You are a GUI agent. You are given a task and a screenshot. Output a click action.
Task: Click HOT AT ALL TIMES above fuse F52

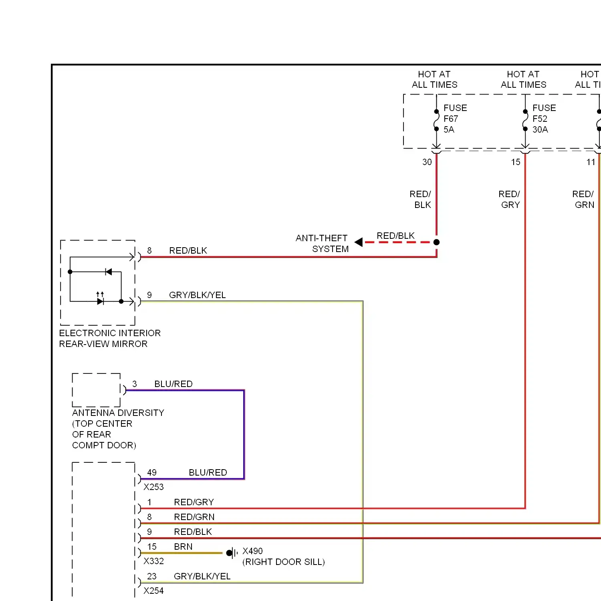click(x=524, y=79)
